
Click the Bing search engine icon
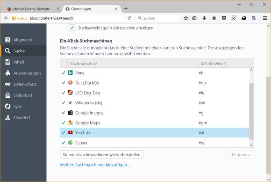tap(71, 73)
